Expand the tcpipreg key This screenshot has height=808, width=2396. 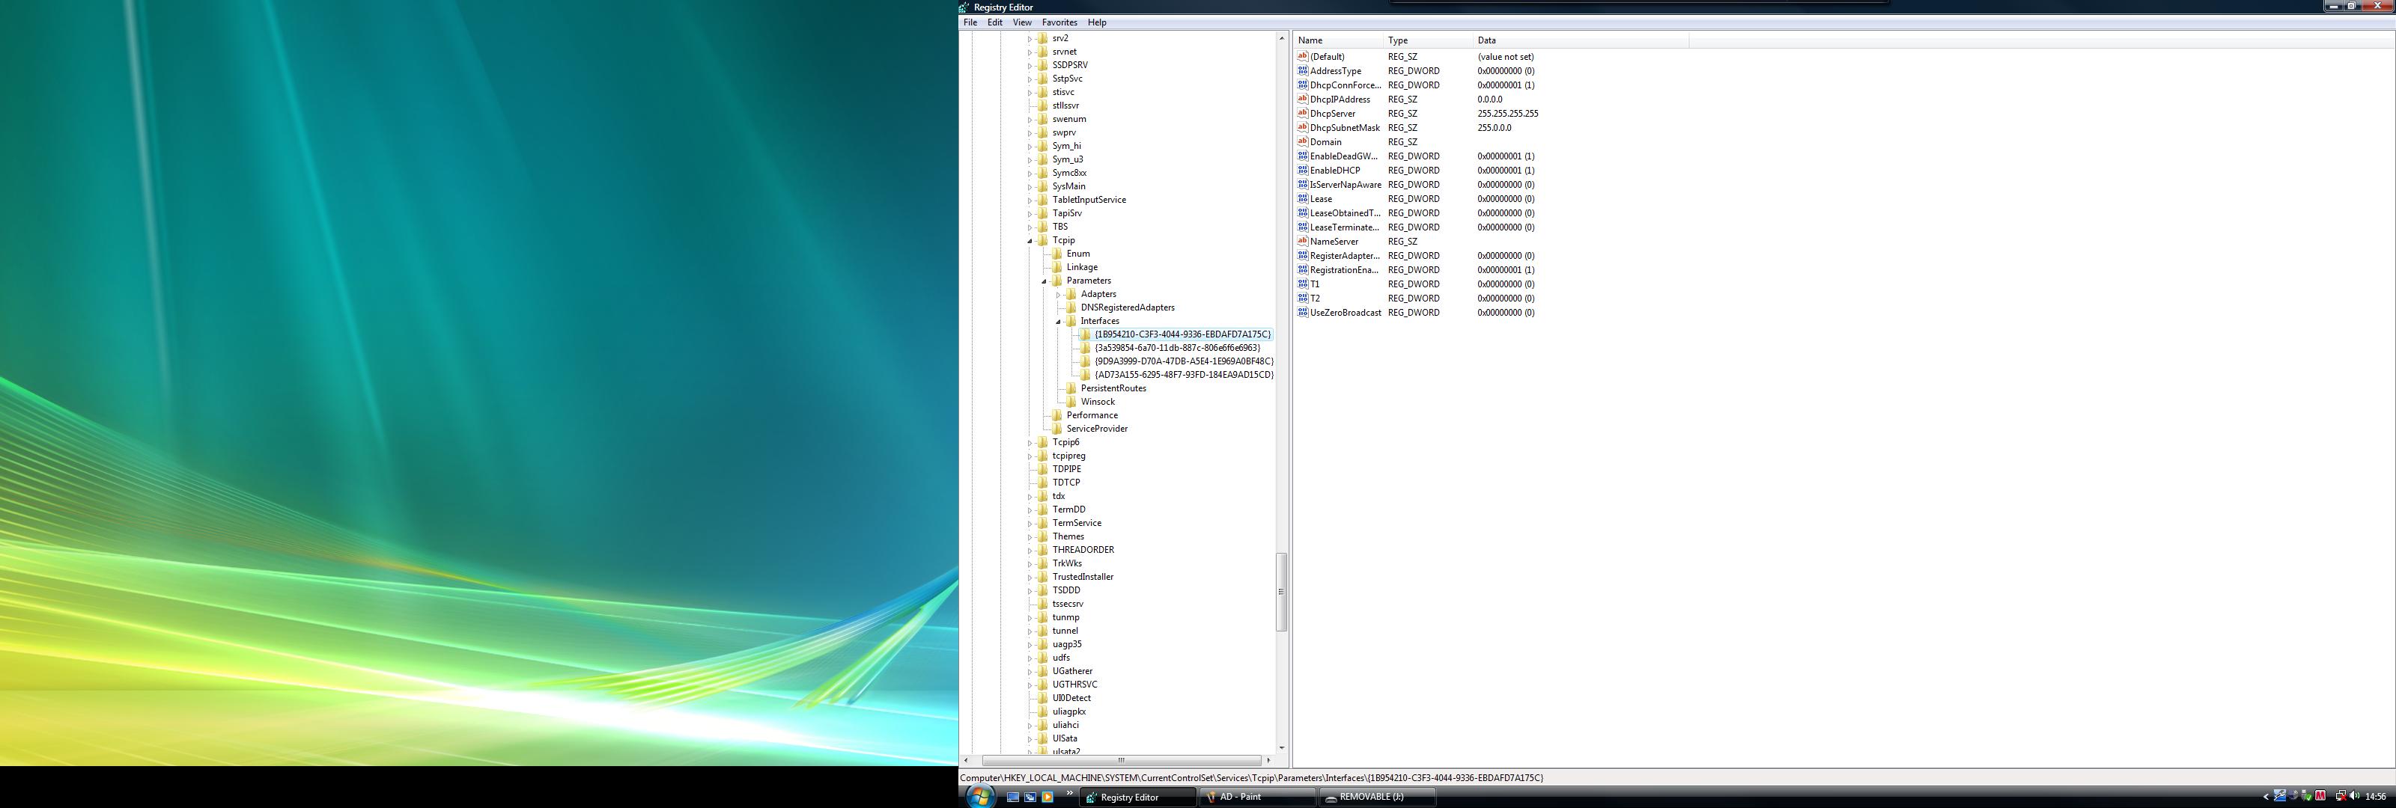pos(1030,456)
